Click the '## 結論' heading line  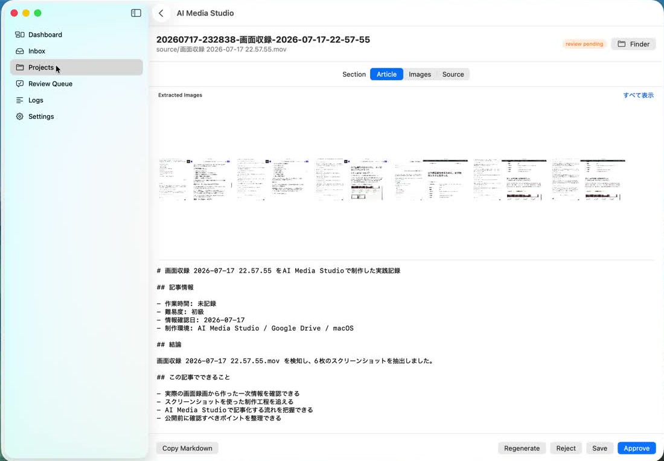[x=169, y=345]
